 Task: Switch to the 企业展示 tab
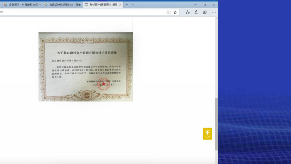[x=23, y=5]
